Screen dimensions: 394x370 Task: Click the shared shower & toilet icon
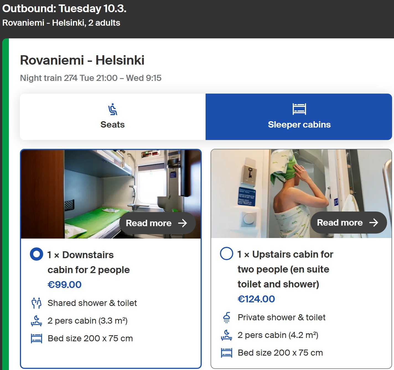click(37, 303)
